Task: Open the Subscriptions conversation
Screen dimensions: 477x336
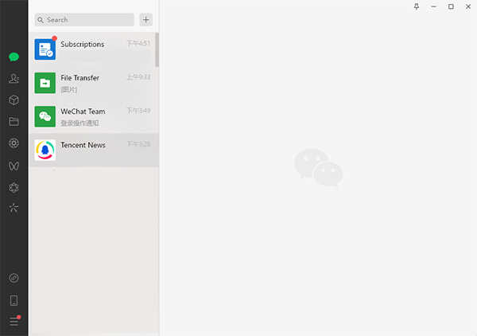Action: [92, 49]
